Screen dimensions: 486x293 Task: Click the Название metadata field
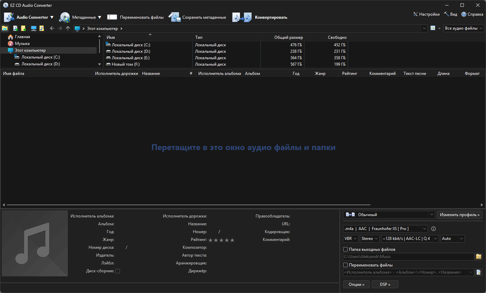230,224
